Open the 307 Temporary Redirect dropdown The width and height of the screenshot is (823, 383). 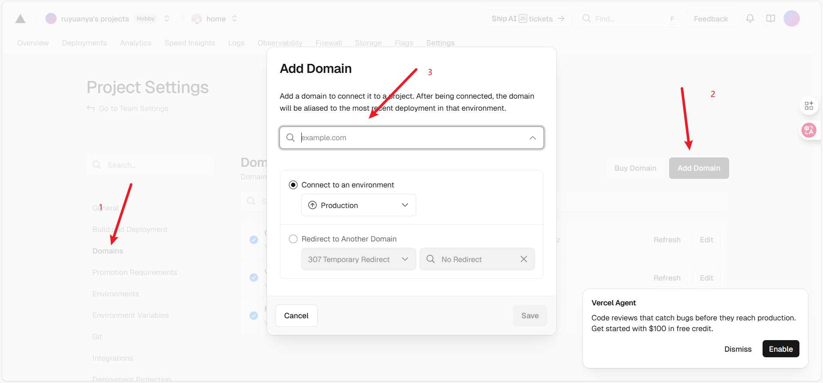coord(358,259)
